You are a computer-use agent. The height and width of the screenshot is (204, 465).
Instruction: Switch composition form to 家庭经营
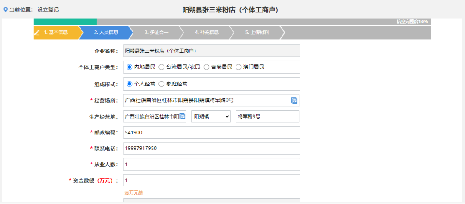tap(161, 84)
